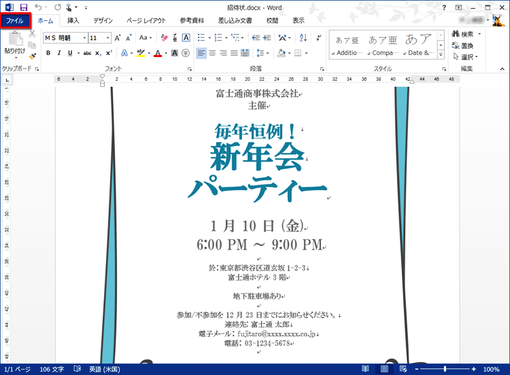Toggle superscript formatting
Viewport: 510px width, 375px height.
pyautogui.click(x=109, y=53)
